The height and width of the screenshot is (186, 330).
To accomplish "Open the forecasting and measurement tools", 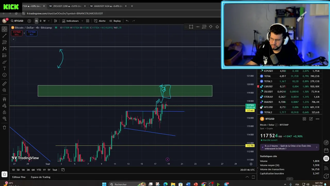I will tap(4, 55).
